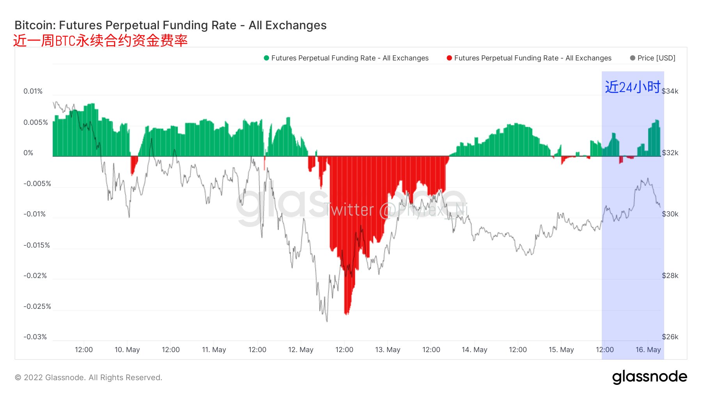Toggle the green-dot Funding Rate legend label
Image resolution: width=702 pixels, height=395 pixels.
pyautogui.click(x=350, y=58)
